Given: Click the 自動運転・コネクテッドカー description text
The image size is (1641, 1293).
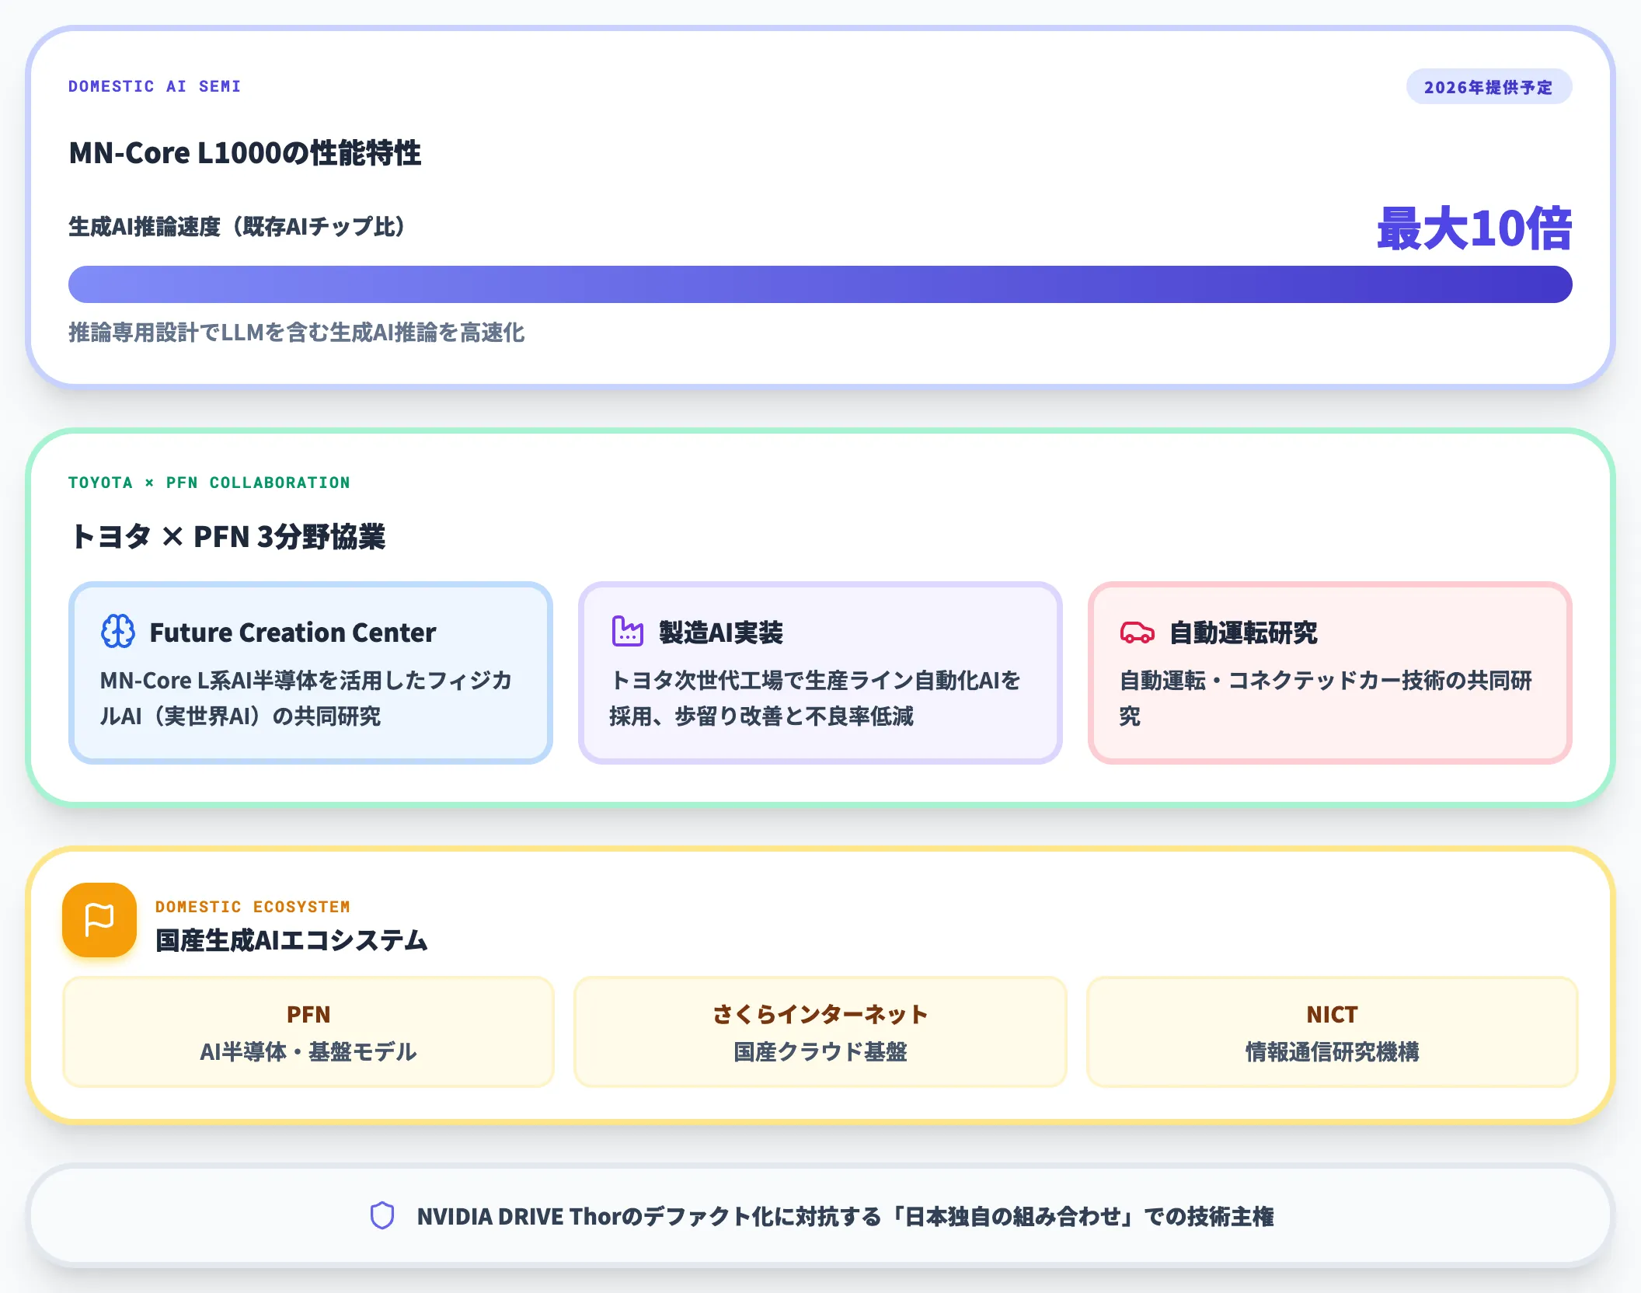Looking at the screenshot, I should tap(1326, 698).
